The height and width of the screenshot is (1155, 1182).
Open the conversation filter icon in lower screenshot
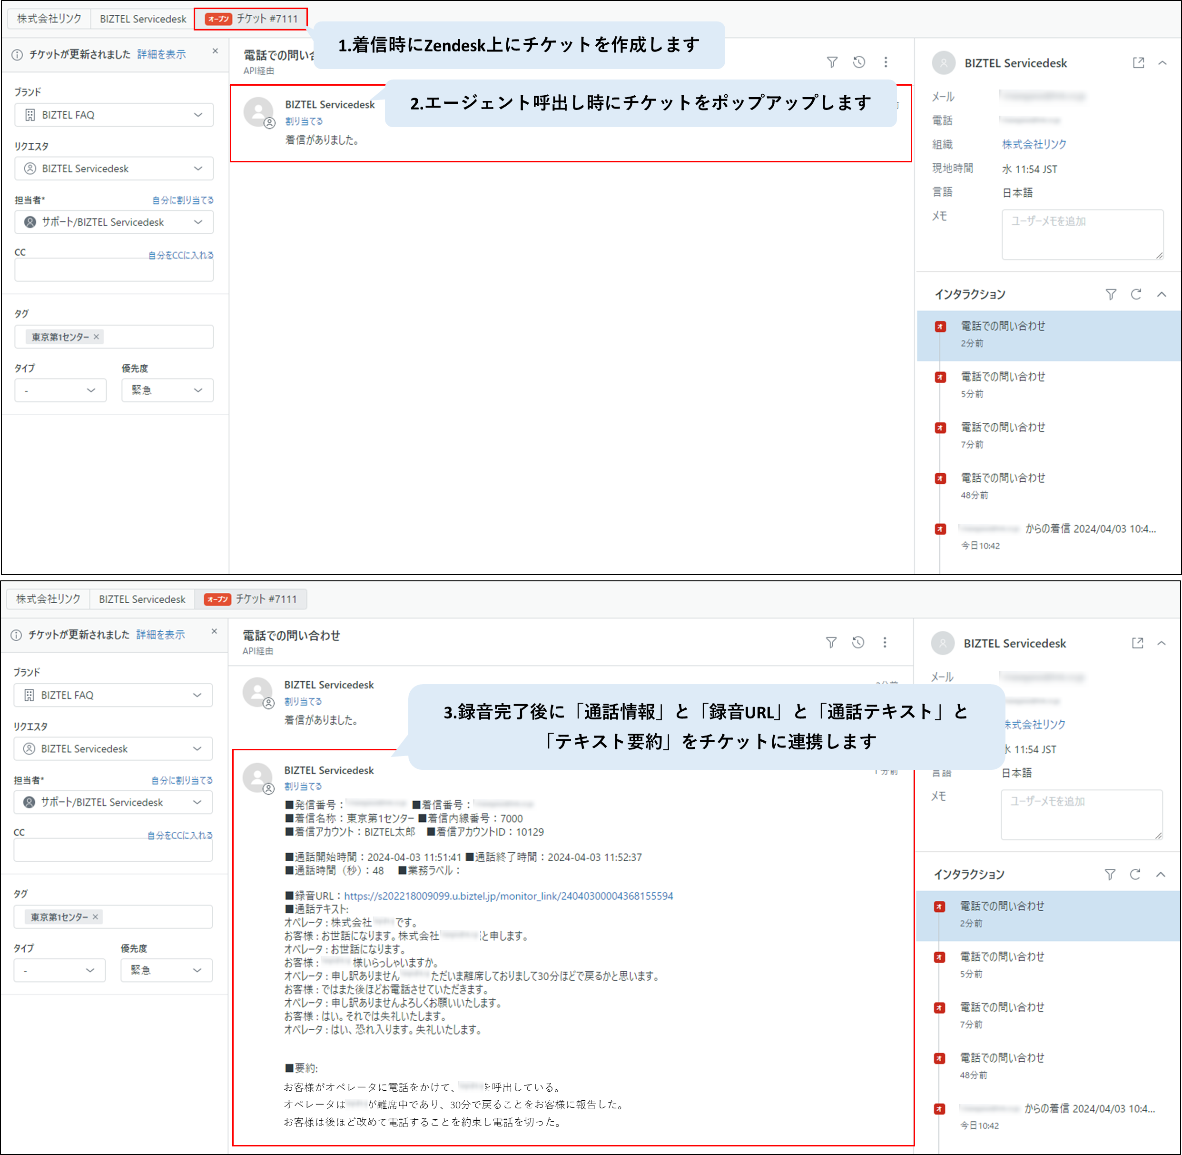(831, 642)
